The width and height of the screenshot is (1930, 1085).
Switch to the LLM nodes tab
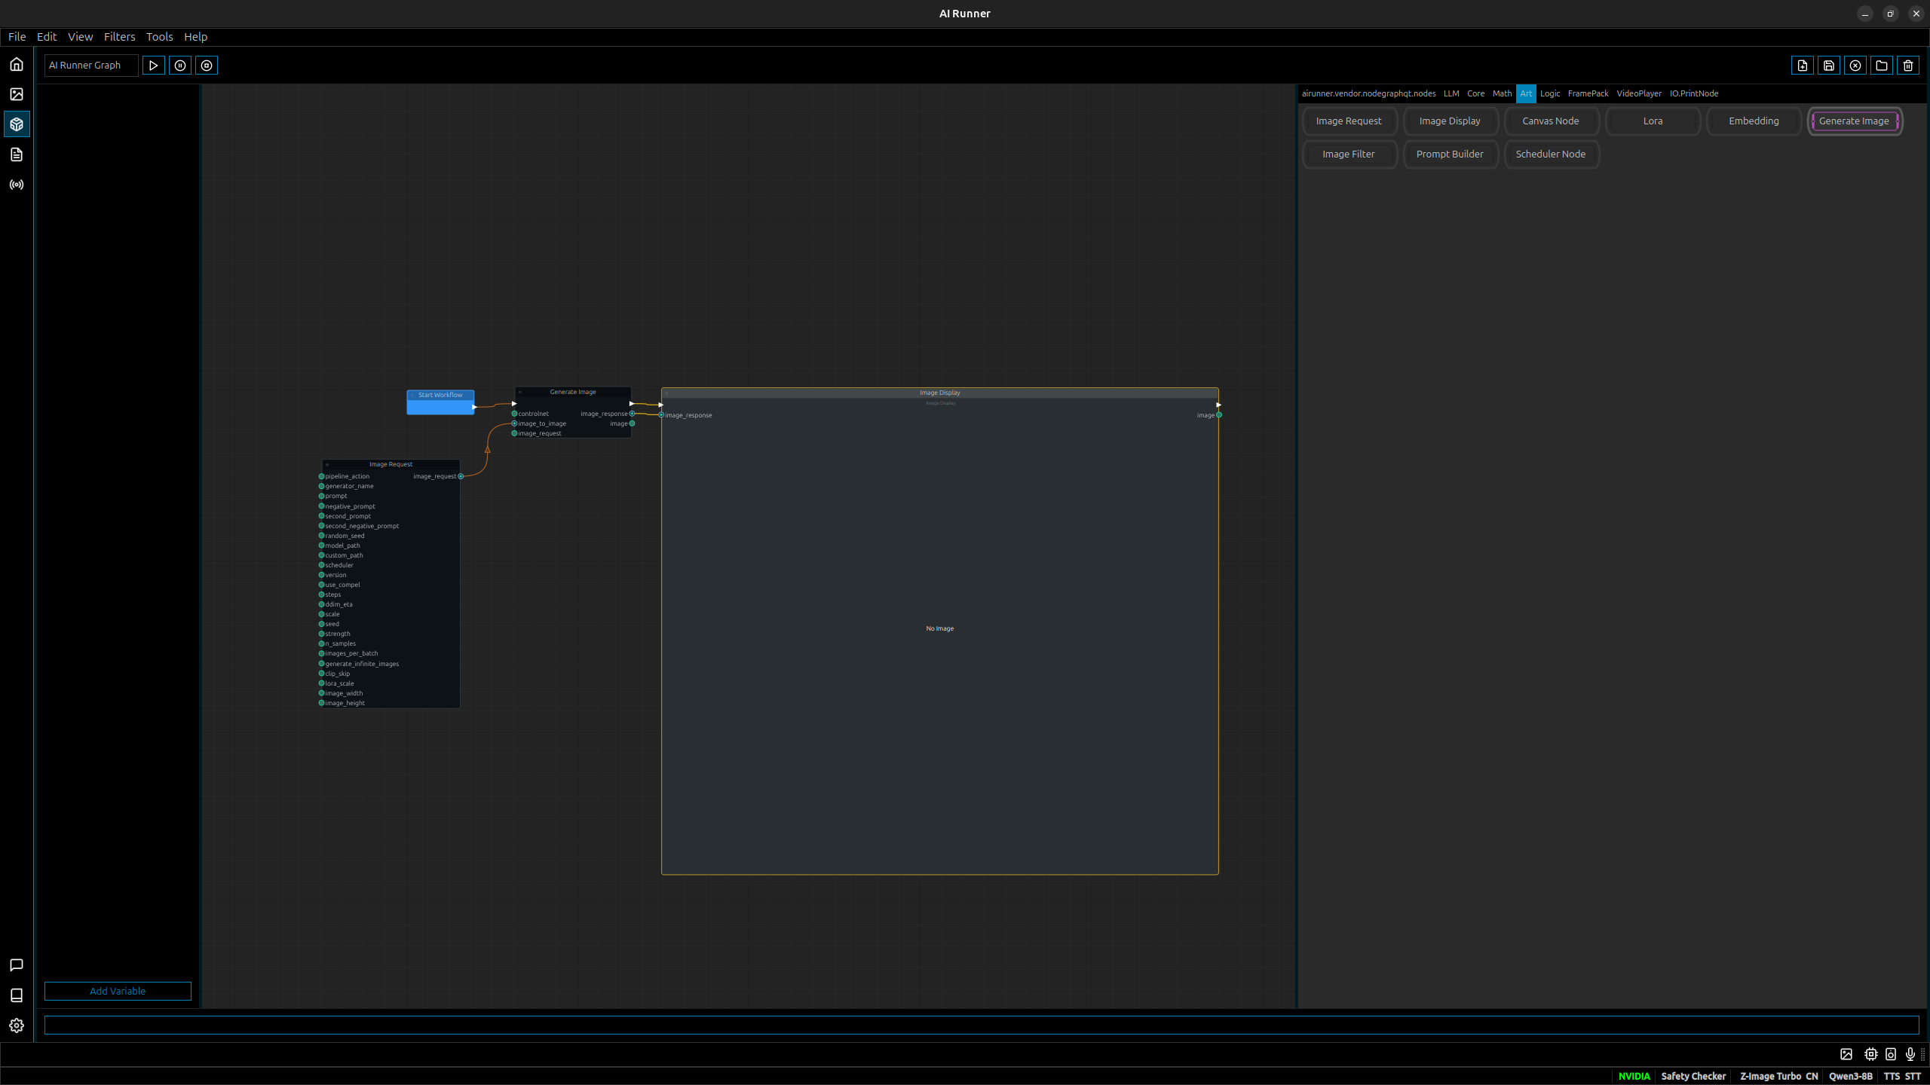(1451, 93)
